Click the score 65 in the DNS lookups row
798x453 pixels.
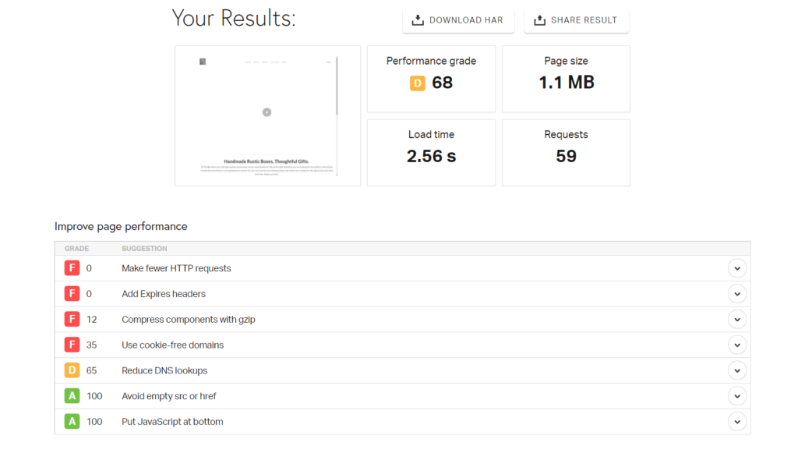click(92, 370)
